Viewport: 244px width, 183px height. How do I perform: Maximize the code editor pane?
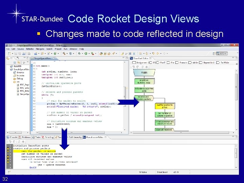[x=127, y=58]
